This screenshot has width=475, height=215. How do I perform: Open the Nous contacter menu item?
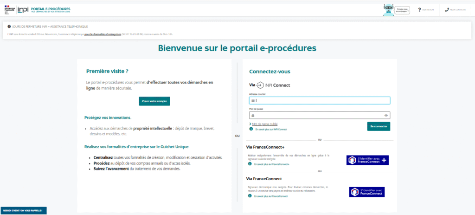(x=457, y=10)
